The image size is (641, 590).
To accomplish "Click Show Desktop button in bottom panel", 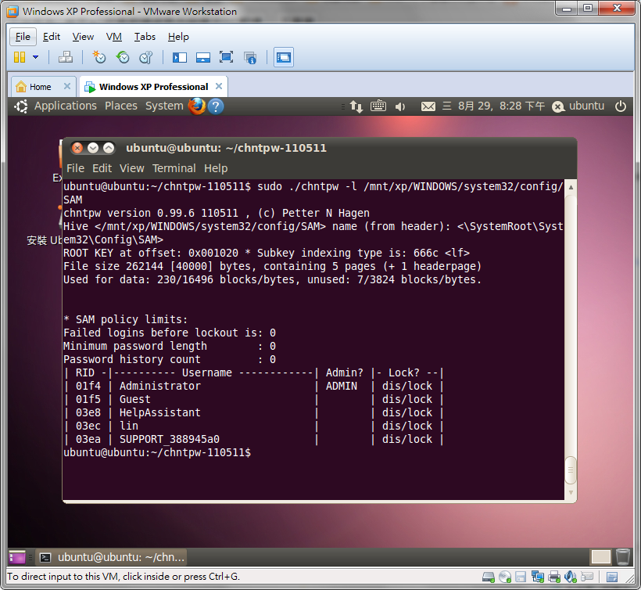I will tap(17, 557).
